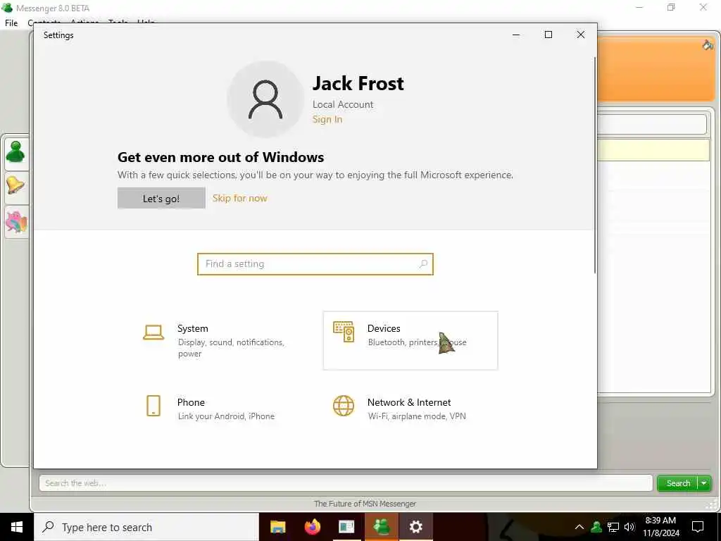Click the Local Account label
The width and height of the screenshot is (721, 541).
click(x=343, y=104)
